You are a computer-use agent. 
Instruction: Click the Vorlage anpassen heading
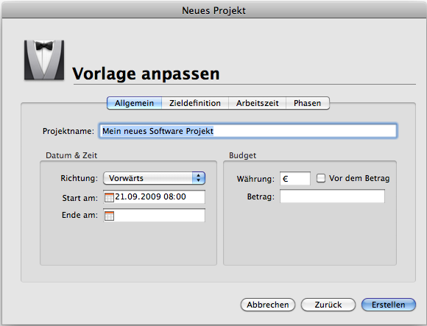(x=146, y=74)
